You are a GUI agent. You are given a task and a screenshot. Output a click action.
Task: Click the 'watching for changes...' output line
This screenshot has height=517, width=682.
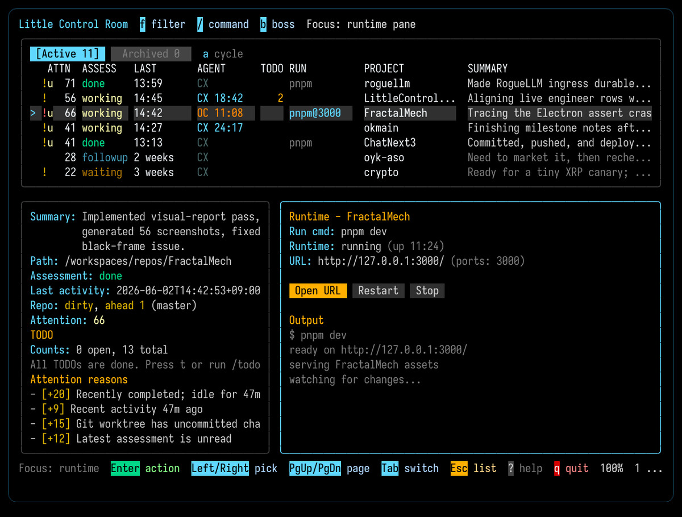coord(355,380)
